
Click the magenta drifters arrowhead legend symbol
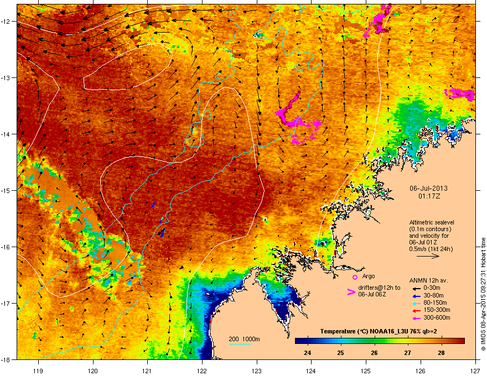click(351, 292)
